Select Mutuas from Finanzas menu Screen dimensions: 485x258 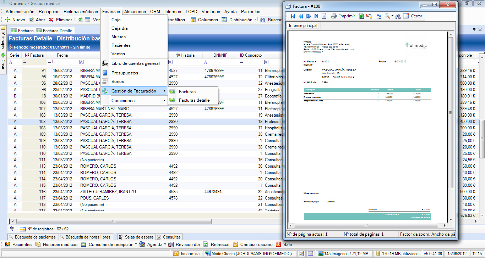134,37
